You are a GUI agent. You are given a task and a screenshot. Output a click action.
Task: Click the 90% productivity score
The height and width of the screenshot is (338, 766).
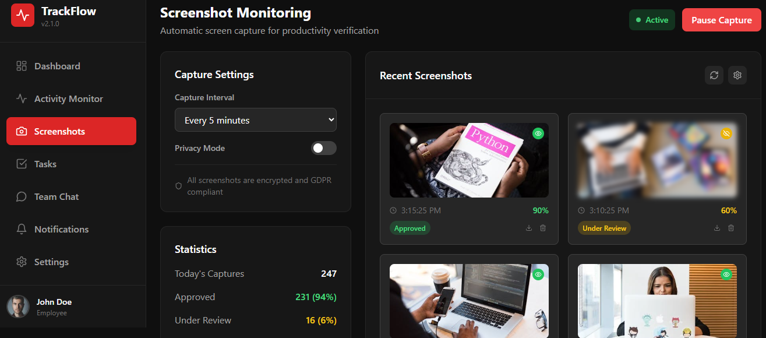[x=541, y=210]
